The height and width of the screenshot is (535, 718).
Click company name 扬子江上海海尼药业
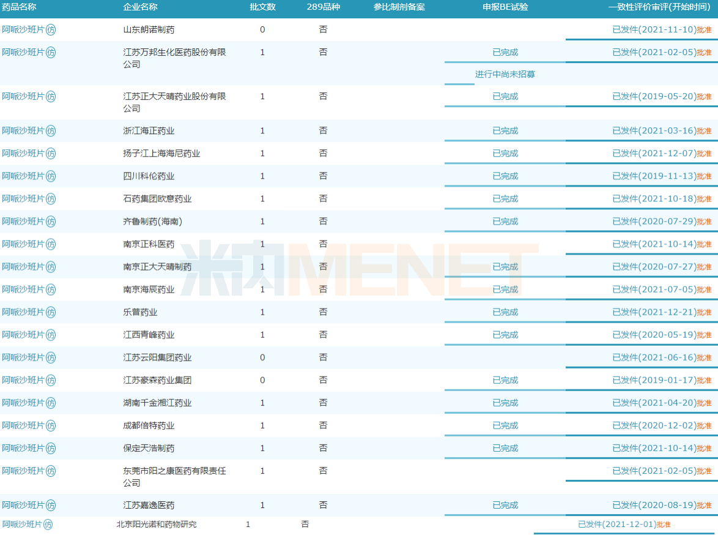(161, 154)
